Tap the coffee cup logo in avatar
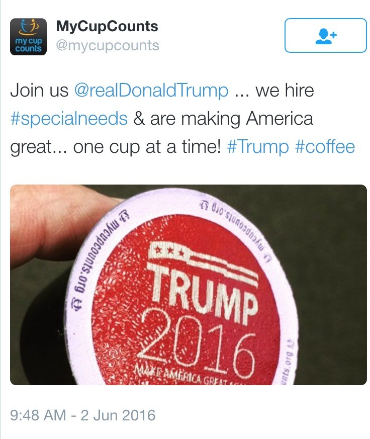This screenshot has height=439, width=370. (28, 27)
